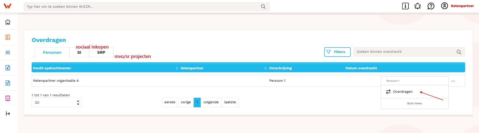This screenshot has width=479, height=133.
Task: Go to laatste page
Action: [x=230, y=102]
